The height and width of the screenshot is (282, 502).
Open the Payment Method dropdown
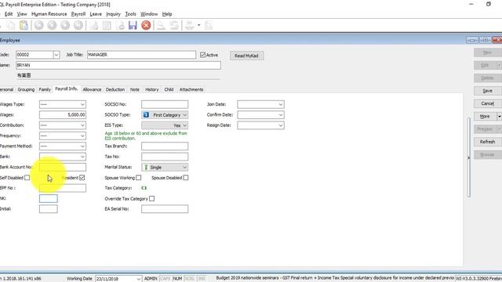(x=82, y=146)
